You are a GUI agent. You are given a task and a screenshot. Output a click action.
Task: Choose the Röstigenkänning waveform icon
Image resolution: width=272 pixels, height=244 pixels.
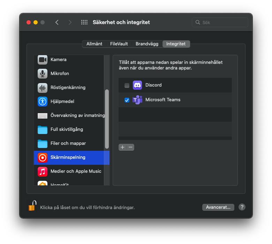(43, 88)
